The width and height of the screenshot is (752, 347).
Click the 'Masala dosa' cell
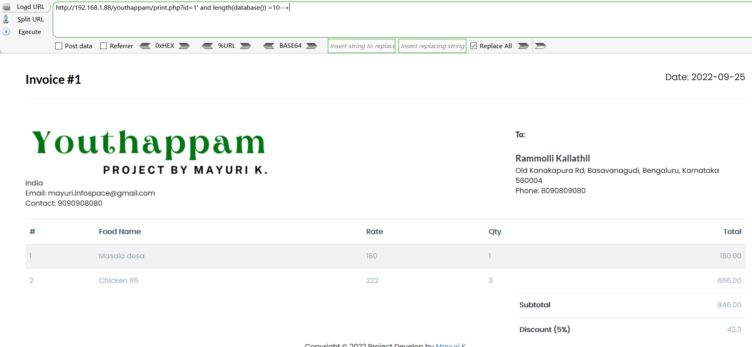(x=122, y=256)
